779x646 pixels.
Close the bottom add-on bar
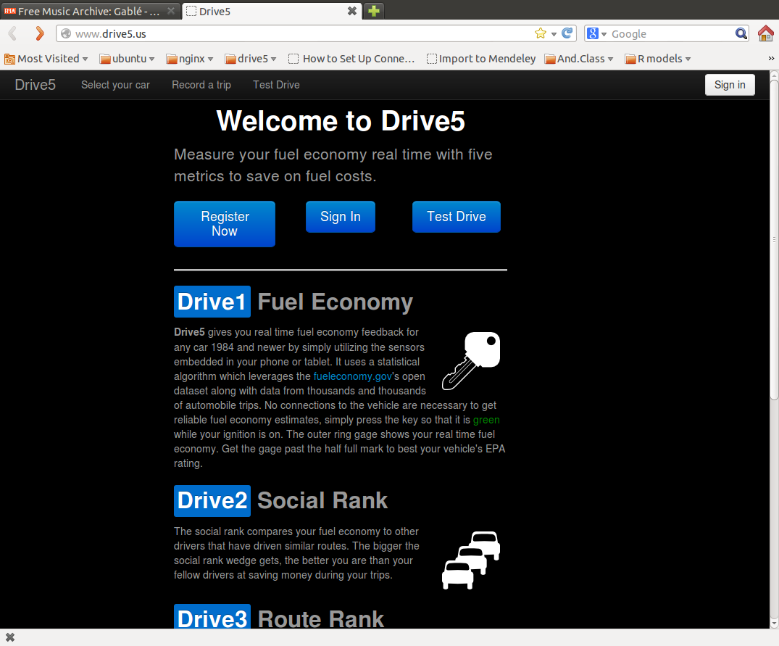(x=10, y=637)
